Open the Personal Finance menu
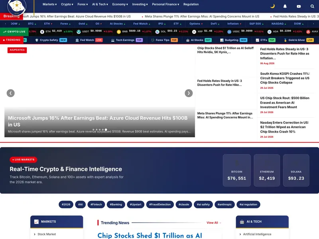The height and width of the screenshot is (239, 319). click(x=165, y=4)
